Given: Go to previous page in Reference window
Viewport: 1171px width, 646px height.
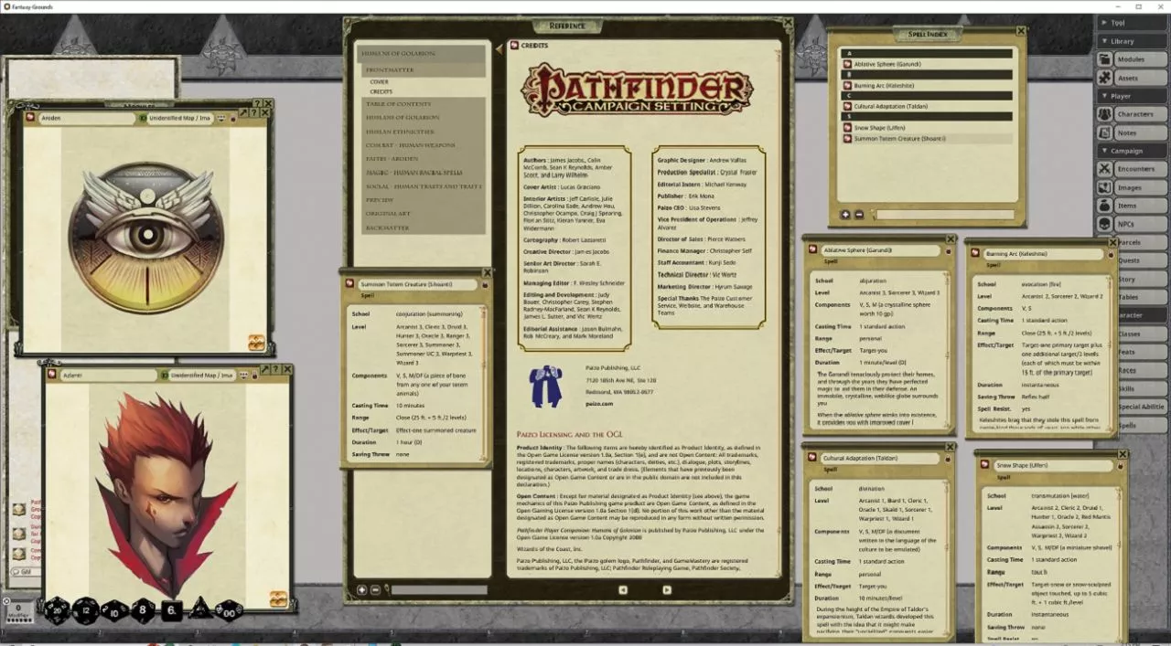Looking at the screenshot, I should tap(623, 590).
